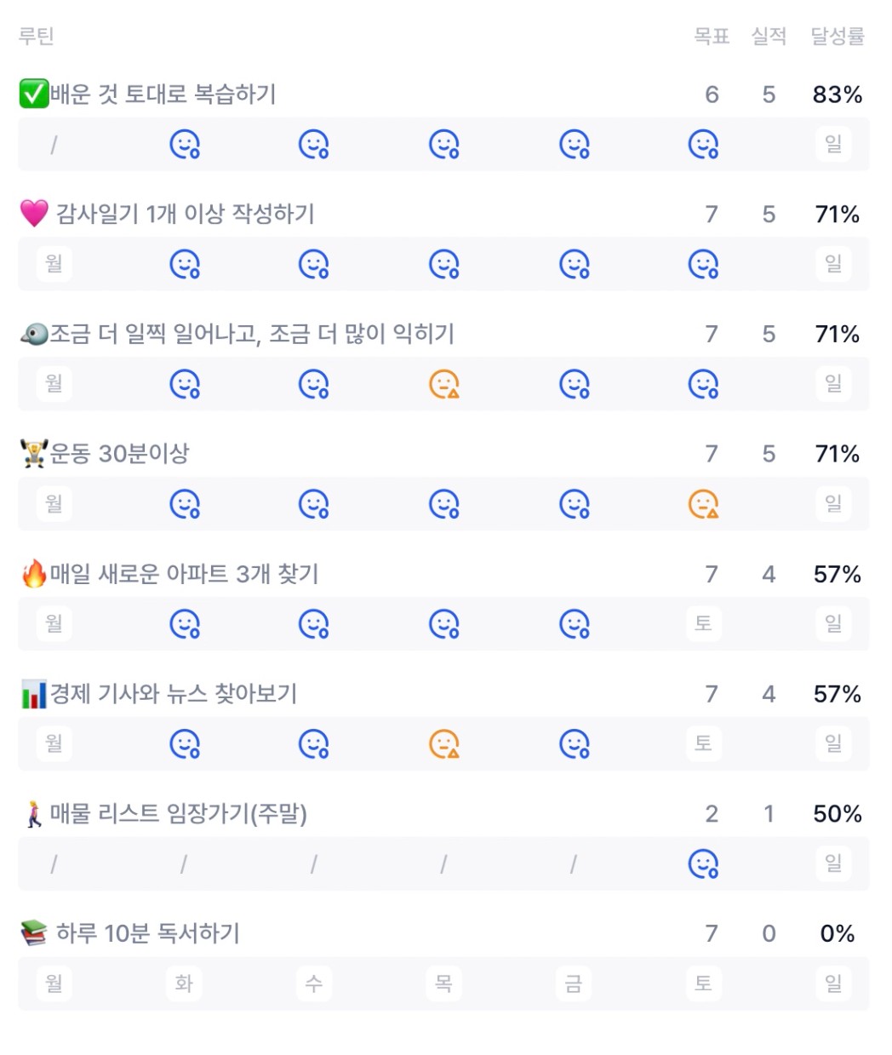Image resolution: width=892 pixels, height=1055 pixels.
Task: Open the 운동 30분이상 routine
Action: point(119,454)
